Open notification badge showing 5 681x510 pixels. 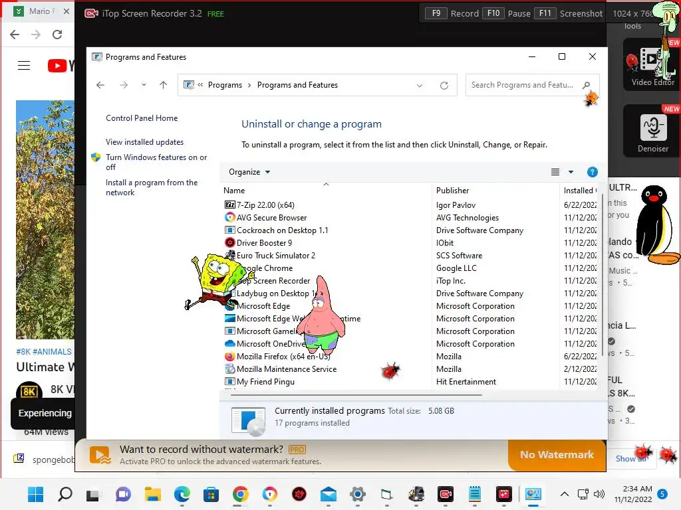point(662,494)
